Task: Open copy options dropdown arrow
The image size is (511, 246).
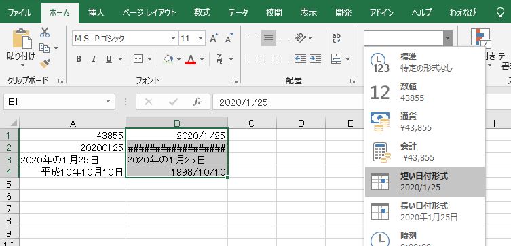Action: [56, 49]
